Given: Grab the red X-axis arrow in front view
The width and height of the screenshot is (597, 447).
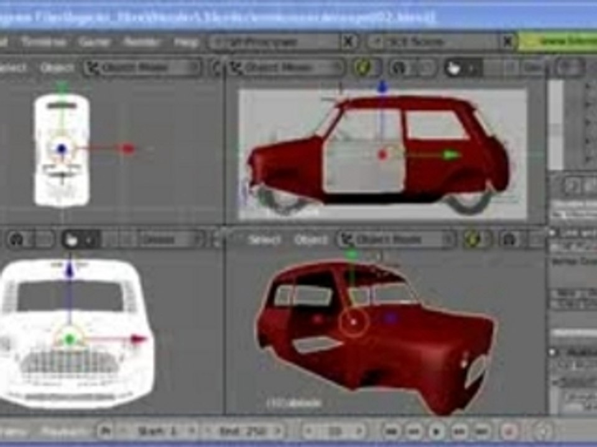Looking at the screenshot, I should pyautogui.click(x=139, y=339).
